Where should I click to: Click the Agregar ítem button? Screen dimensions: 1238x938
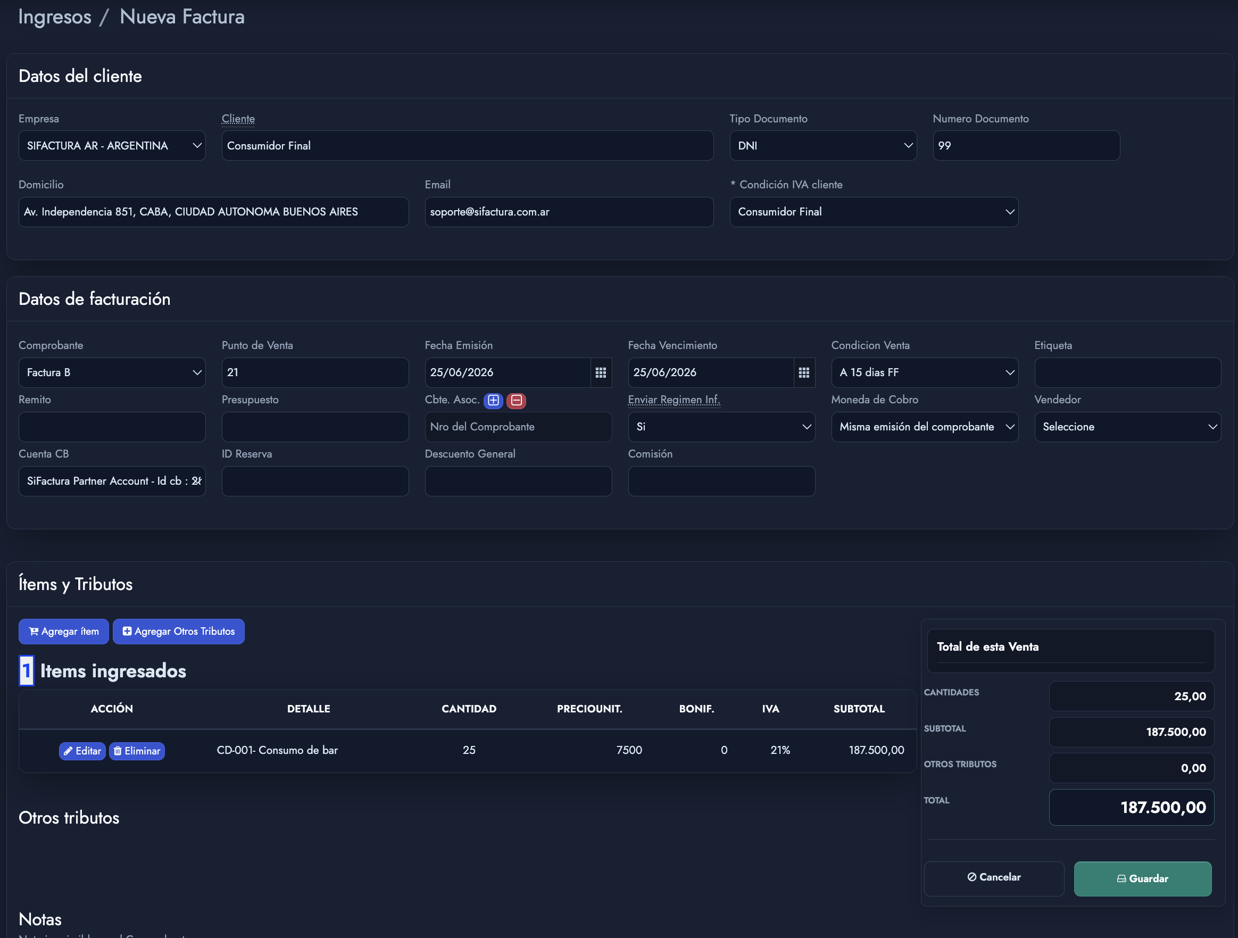(63, 632)
